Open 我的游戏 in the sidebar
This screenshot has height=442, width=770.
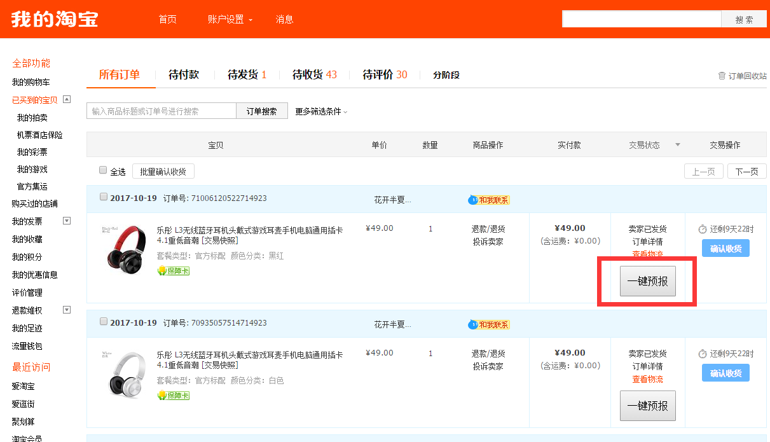click(32, 169)
